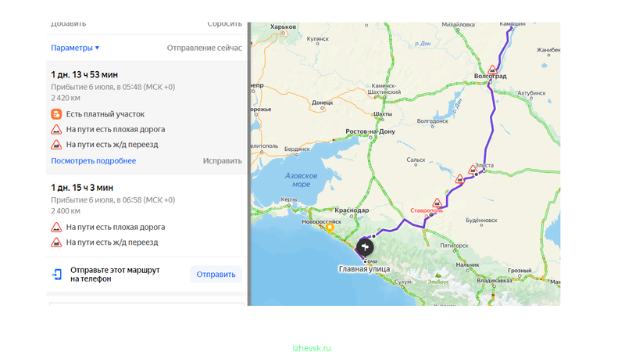This screenshot has width=625, height=352.
Task: Click the Ростов-на-Дону city label
Action: tap(370, 131)
